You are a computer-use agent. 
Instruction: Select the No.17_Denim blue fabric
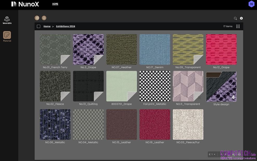click(x=155, y=50)
